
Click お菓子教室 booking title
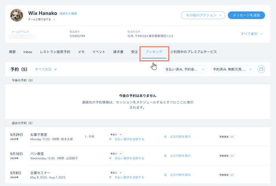39,135
